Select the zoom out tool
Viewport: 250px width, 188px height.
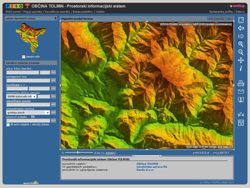pos(241,52)
